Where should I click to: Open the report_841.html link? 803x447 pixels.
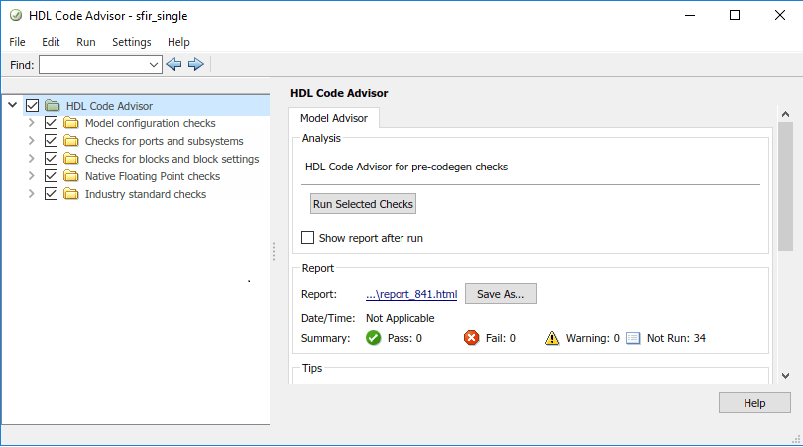coord(411,294)
